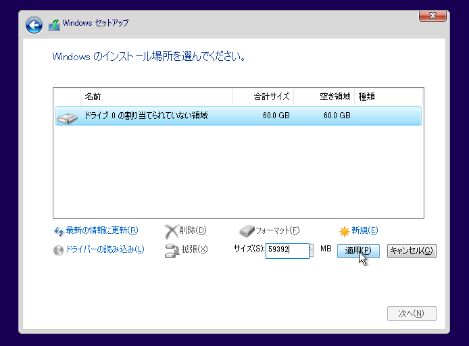The width and height of the screenshot is (469, 346).
Task: Select the Drive 0 unallocated space row
Action: [x=239, y=116]
